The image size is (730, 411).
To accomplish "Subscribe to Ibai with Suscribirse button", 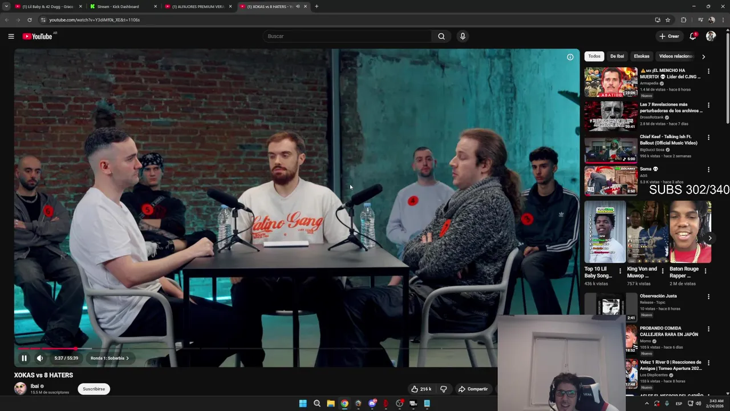I will [94, 389].
